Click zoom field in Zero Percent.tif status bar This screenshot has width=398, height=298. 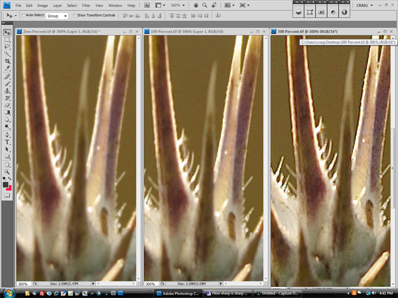[23, 284]
